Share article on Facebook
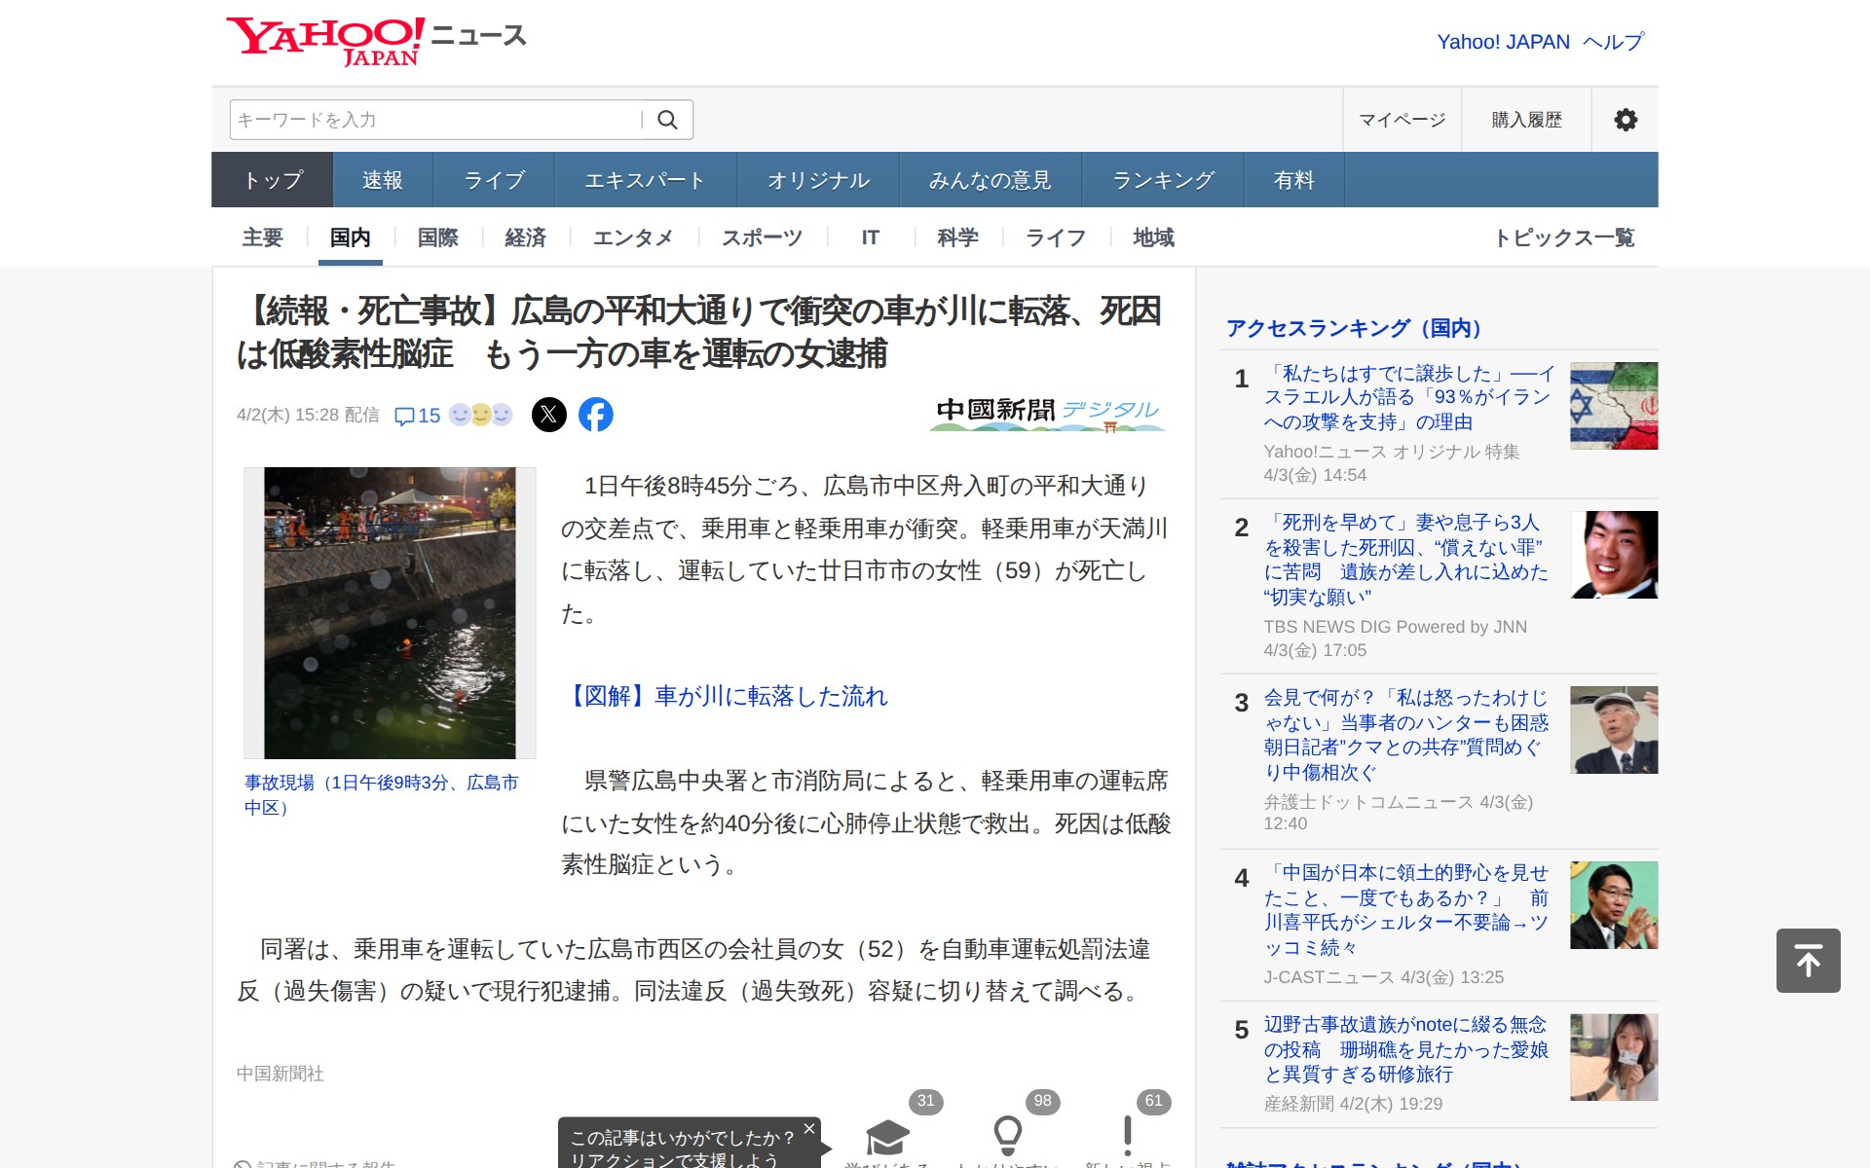 [x=596, y=415]
